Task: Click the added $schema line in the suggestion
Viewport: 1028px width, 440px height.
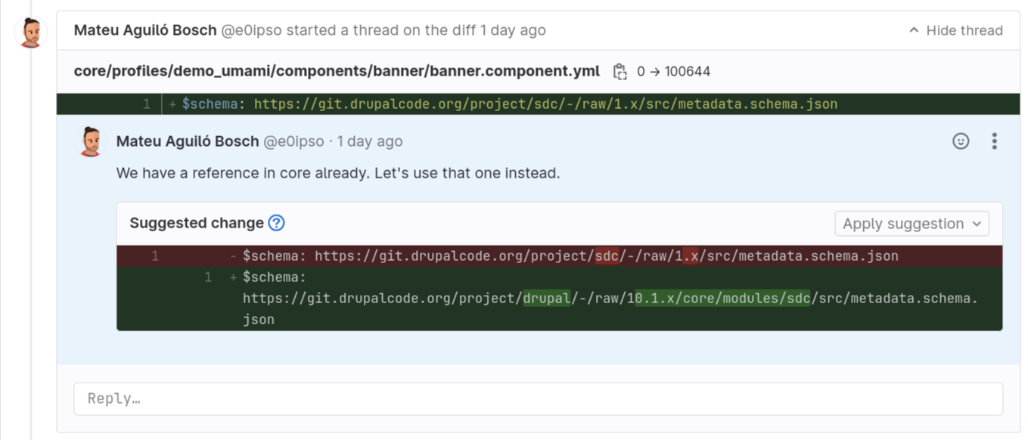Action: coord(530,298)
